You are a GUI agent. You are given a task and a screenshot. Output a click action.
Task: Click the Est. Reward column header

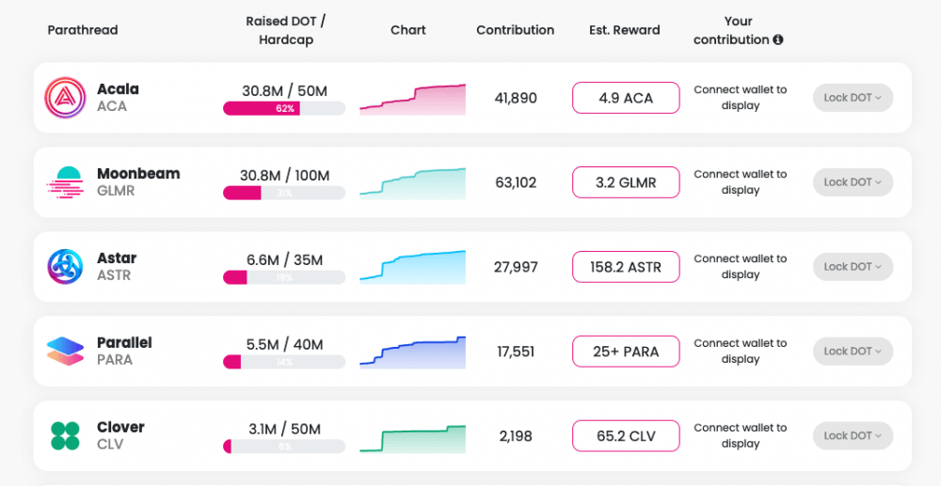(625, 30)
